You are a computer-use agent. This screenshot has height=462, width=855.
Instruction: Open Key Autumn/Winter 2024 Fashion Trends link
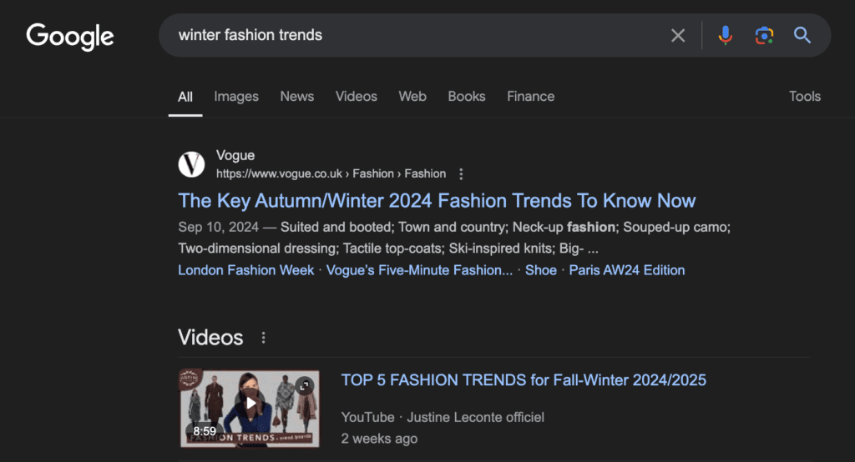point(437,201)
